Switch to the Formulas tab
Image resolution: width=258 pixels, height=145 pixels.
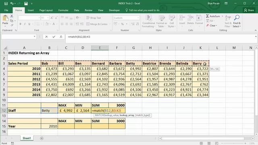63,10
